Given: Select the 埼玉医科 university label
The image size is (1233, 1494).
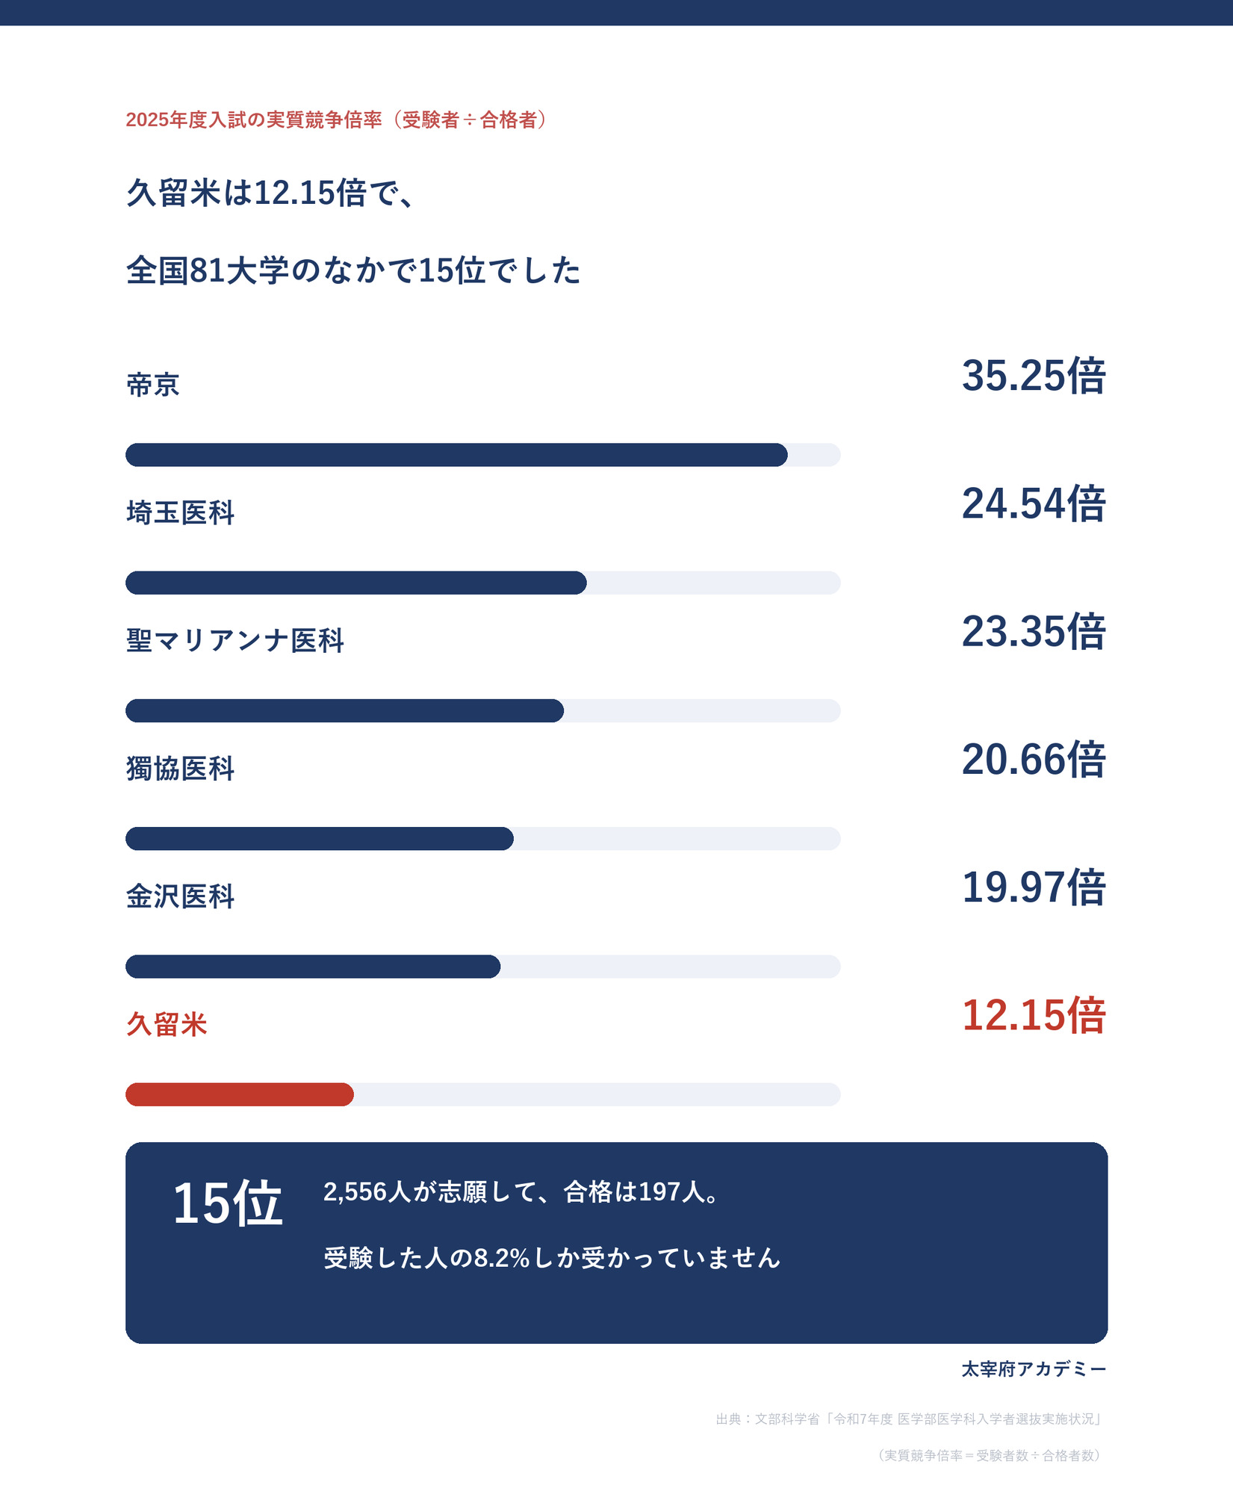Looking at the screenshot, I should click(x=180, y=513).
